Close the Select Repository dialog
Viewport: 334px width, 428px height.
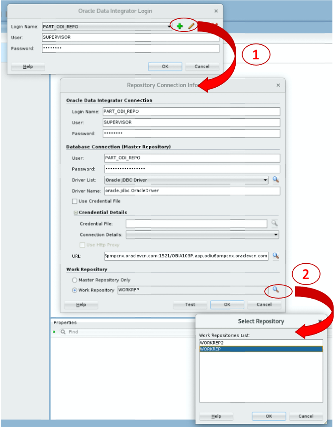(320, 321)
